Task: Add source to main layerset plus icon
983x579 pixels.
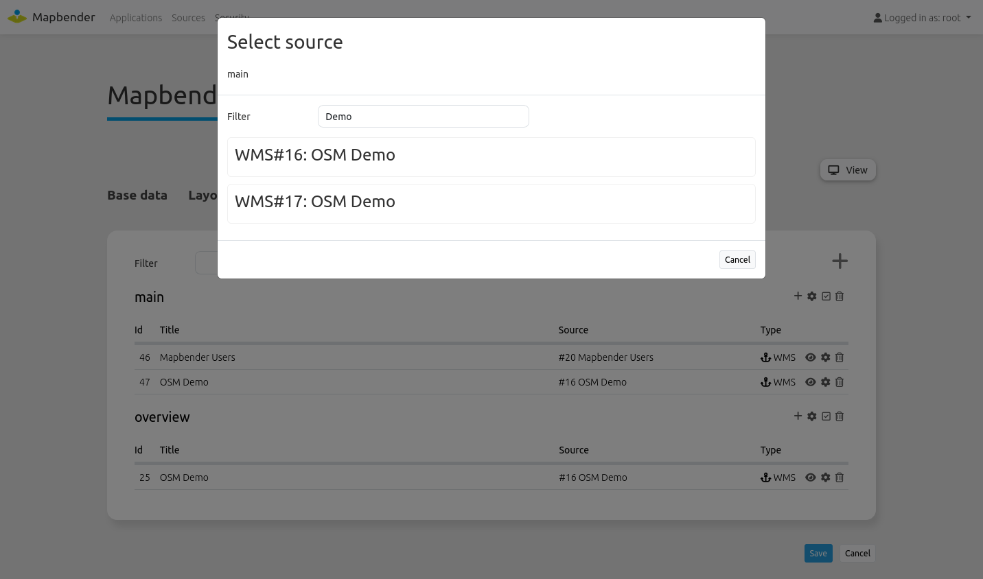Action: click(798, 296)
